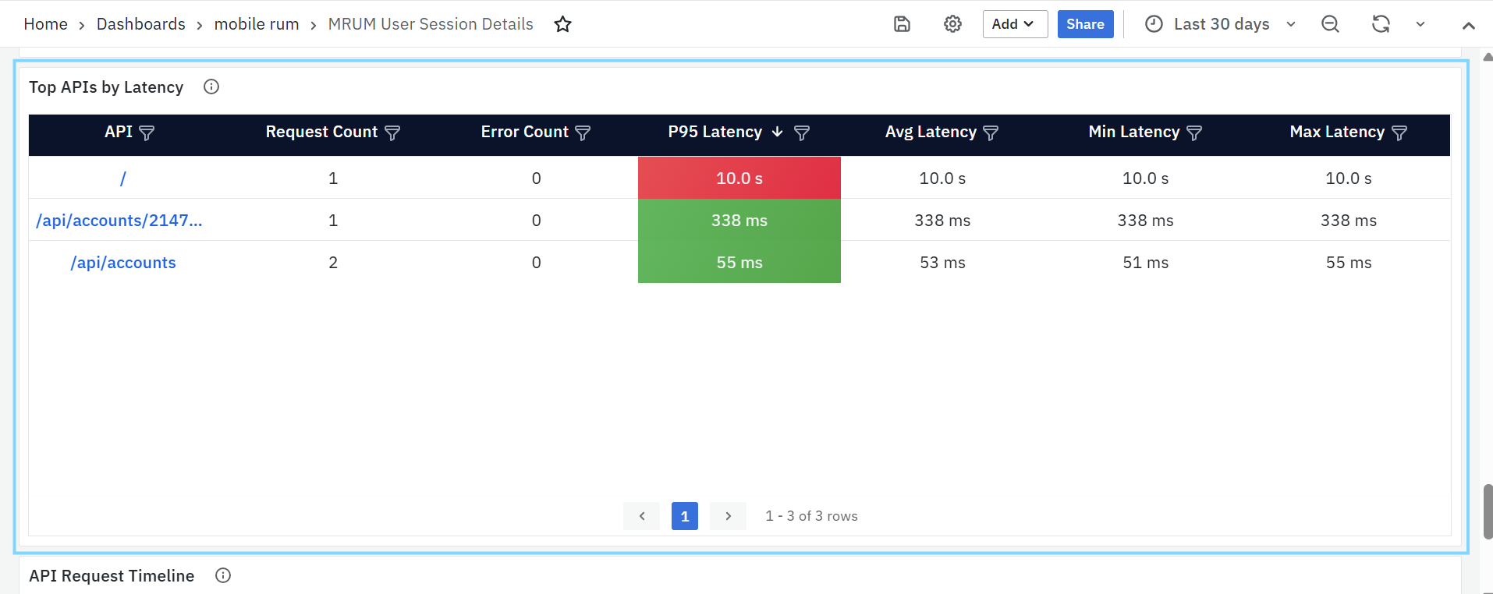The height and width of the screenshot is (594, 1493).
Task: Click the save dashboard icon
Action: point(902,24)
